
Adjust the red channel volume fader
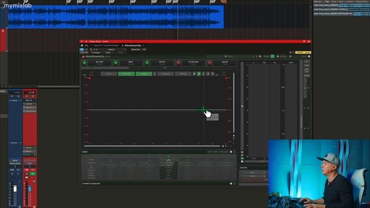point(29,189)
